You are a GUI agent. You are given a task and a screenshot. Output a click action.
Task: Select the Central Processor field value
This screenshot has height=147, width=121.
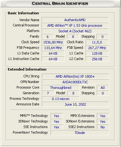pyautogui.click(x=75, y=25)
